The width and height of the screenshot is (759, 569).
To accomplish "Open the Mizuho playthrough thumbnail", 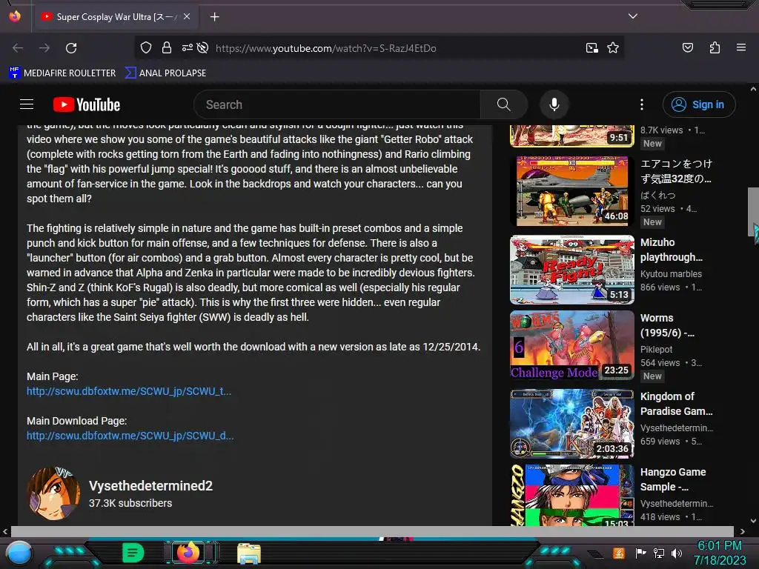I will tap(572, 270).
